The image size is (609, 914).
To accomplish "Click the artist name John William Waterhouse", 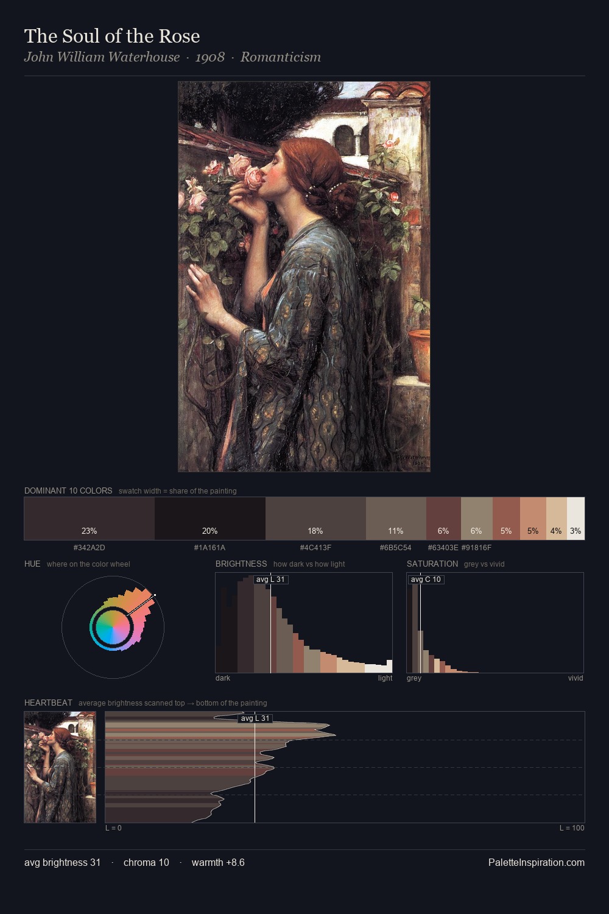I will click(x=102, y=57).
